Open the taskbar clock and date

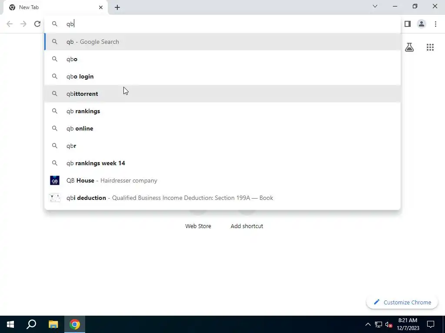408,324
